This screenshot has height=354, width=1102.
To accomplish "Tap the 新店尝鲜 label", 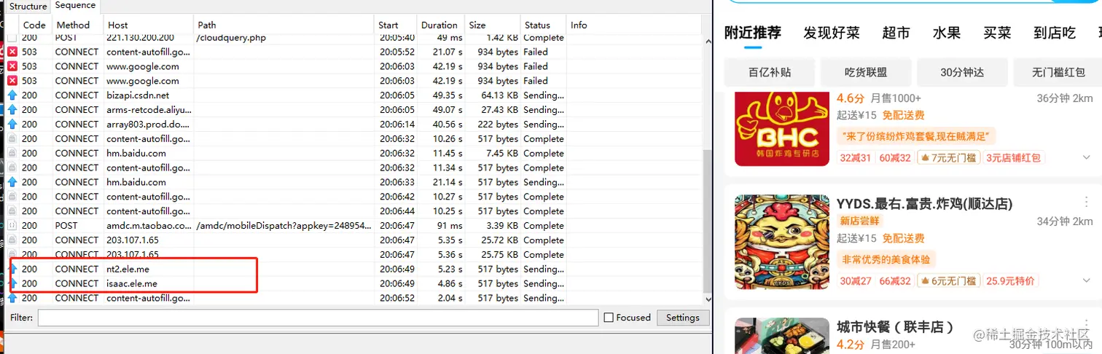I will point(860,221).
